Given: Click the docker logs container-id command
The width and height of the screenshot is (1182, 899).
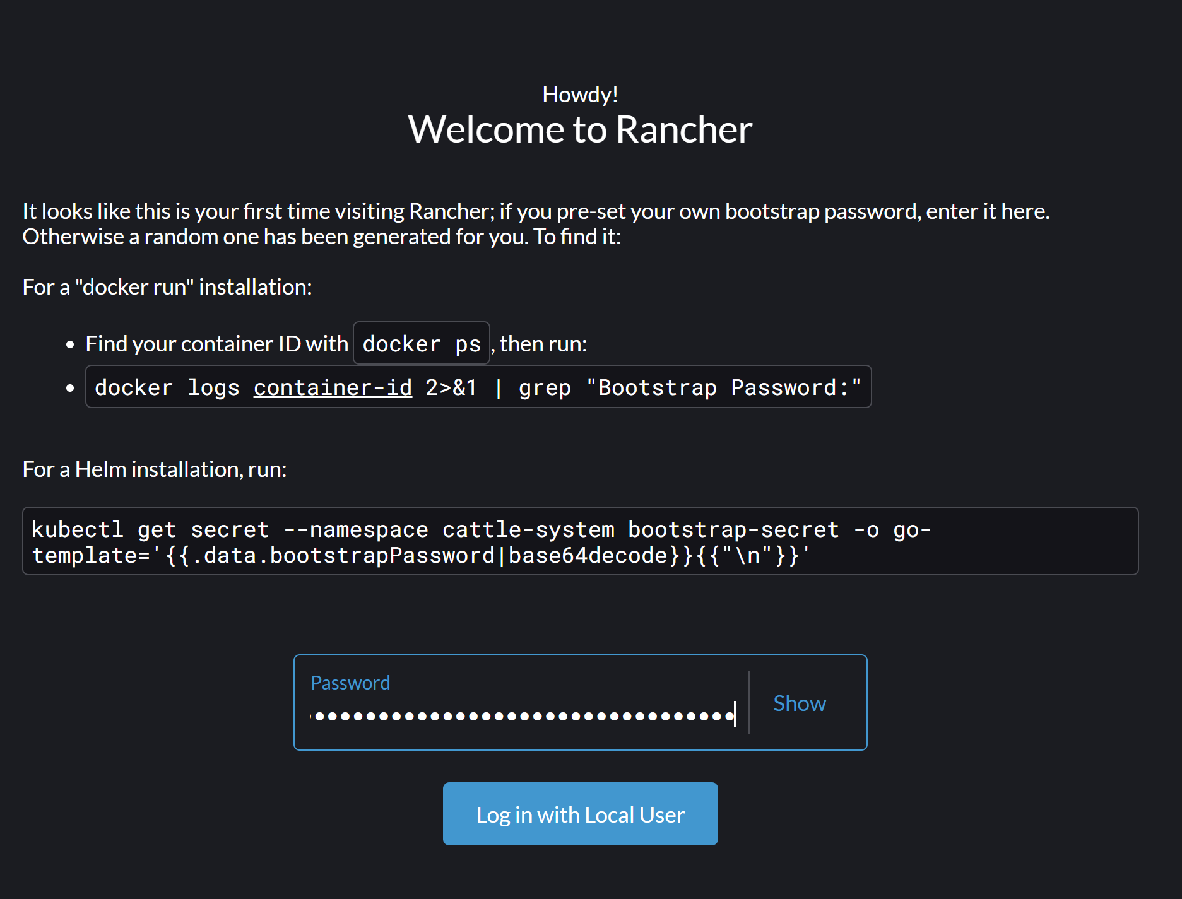Looking at the screenshot, I should click(478, 387).
